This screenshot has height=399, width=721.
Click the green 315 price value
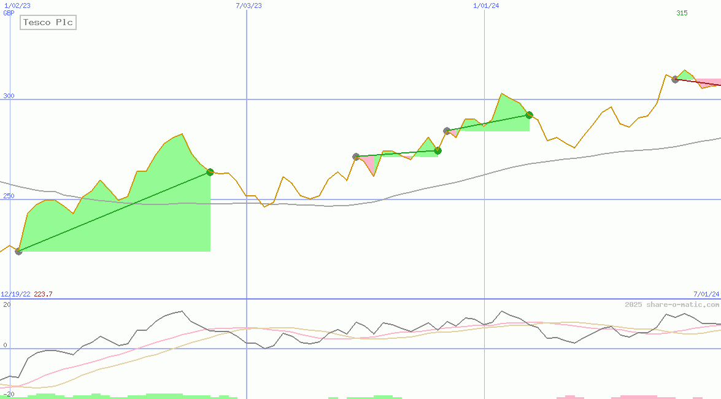point(682,13)
